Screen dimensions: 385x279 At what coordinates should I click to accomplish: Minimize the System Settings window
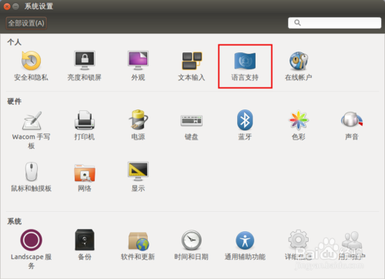click(x=16, y=6)
